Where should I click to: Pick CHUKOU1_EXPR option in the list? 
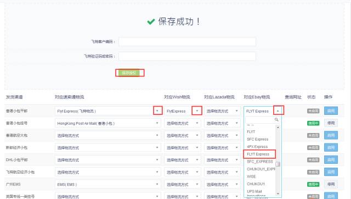tap(261, 169)
